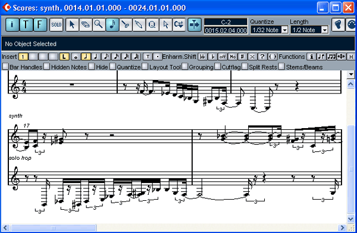Image resolution: width=357 pixels, height=233 pixels.
Task: Select the arrow Object Selection tool
Action: [x=72, y=24]
